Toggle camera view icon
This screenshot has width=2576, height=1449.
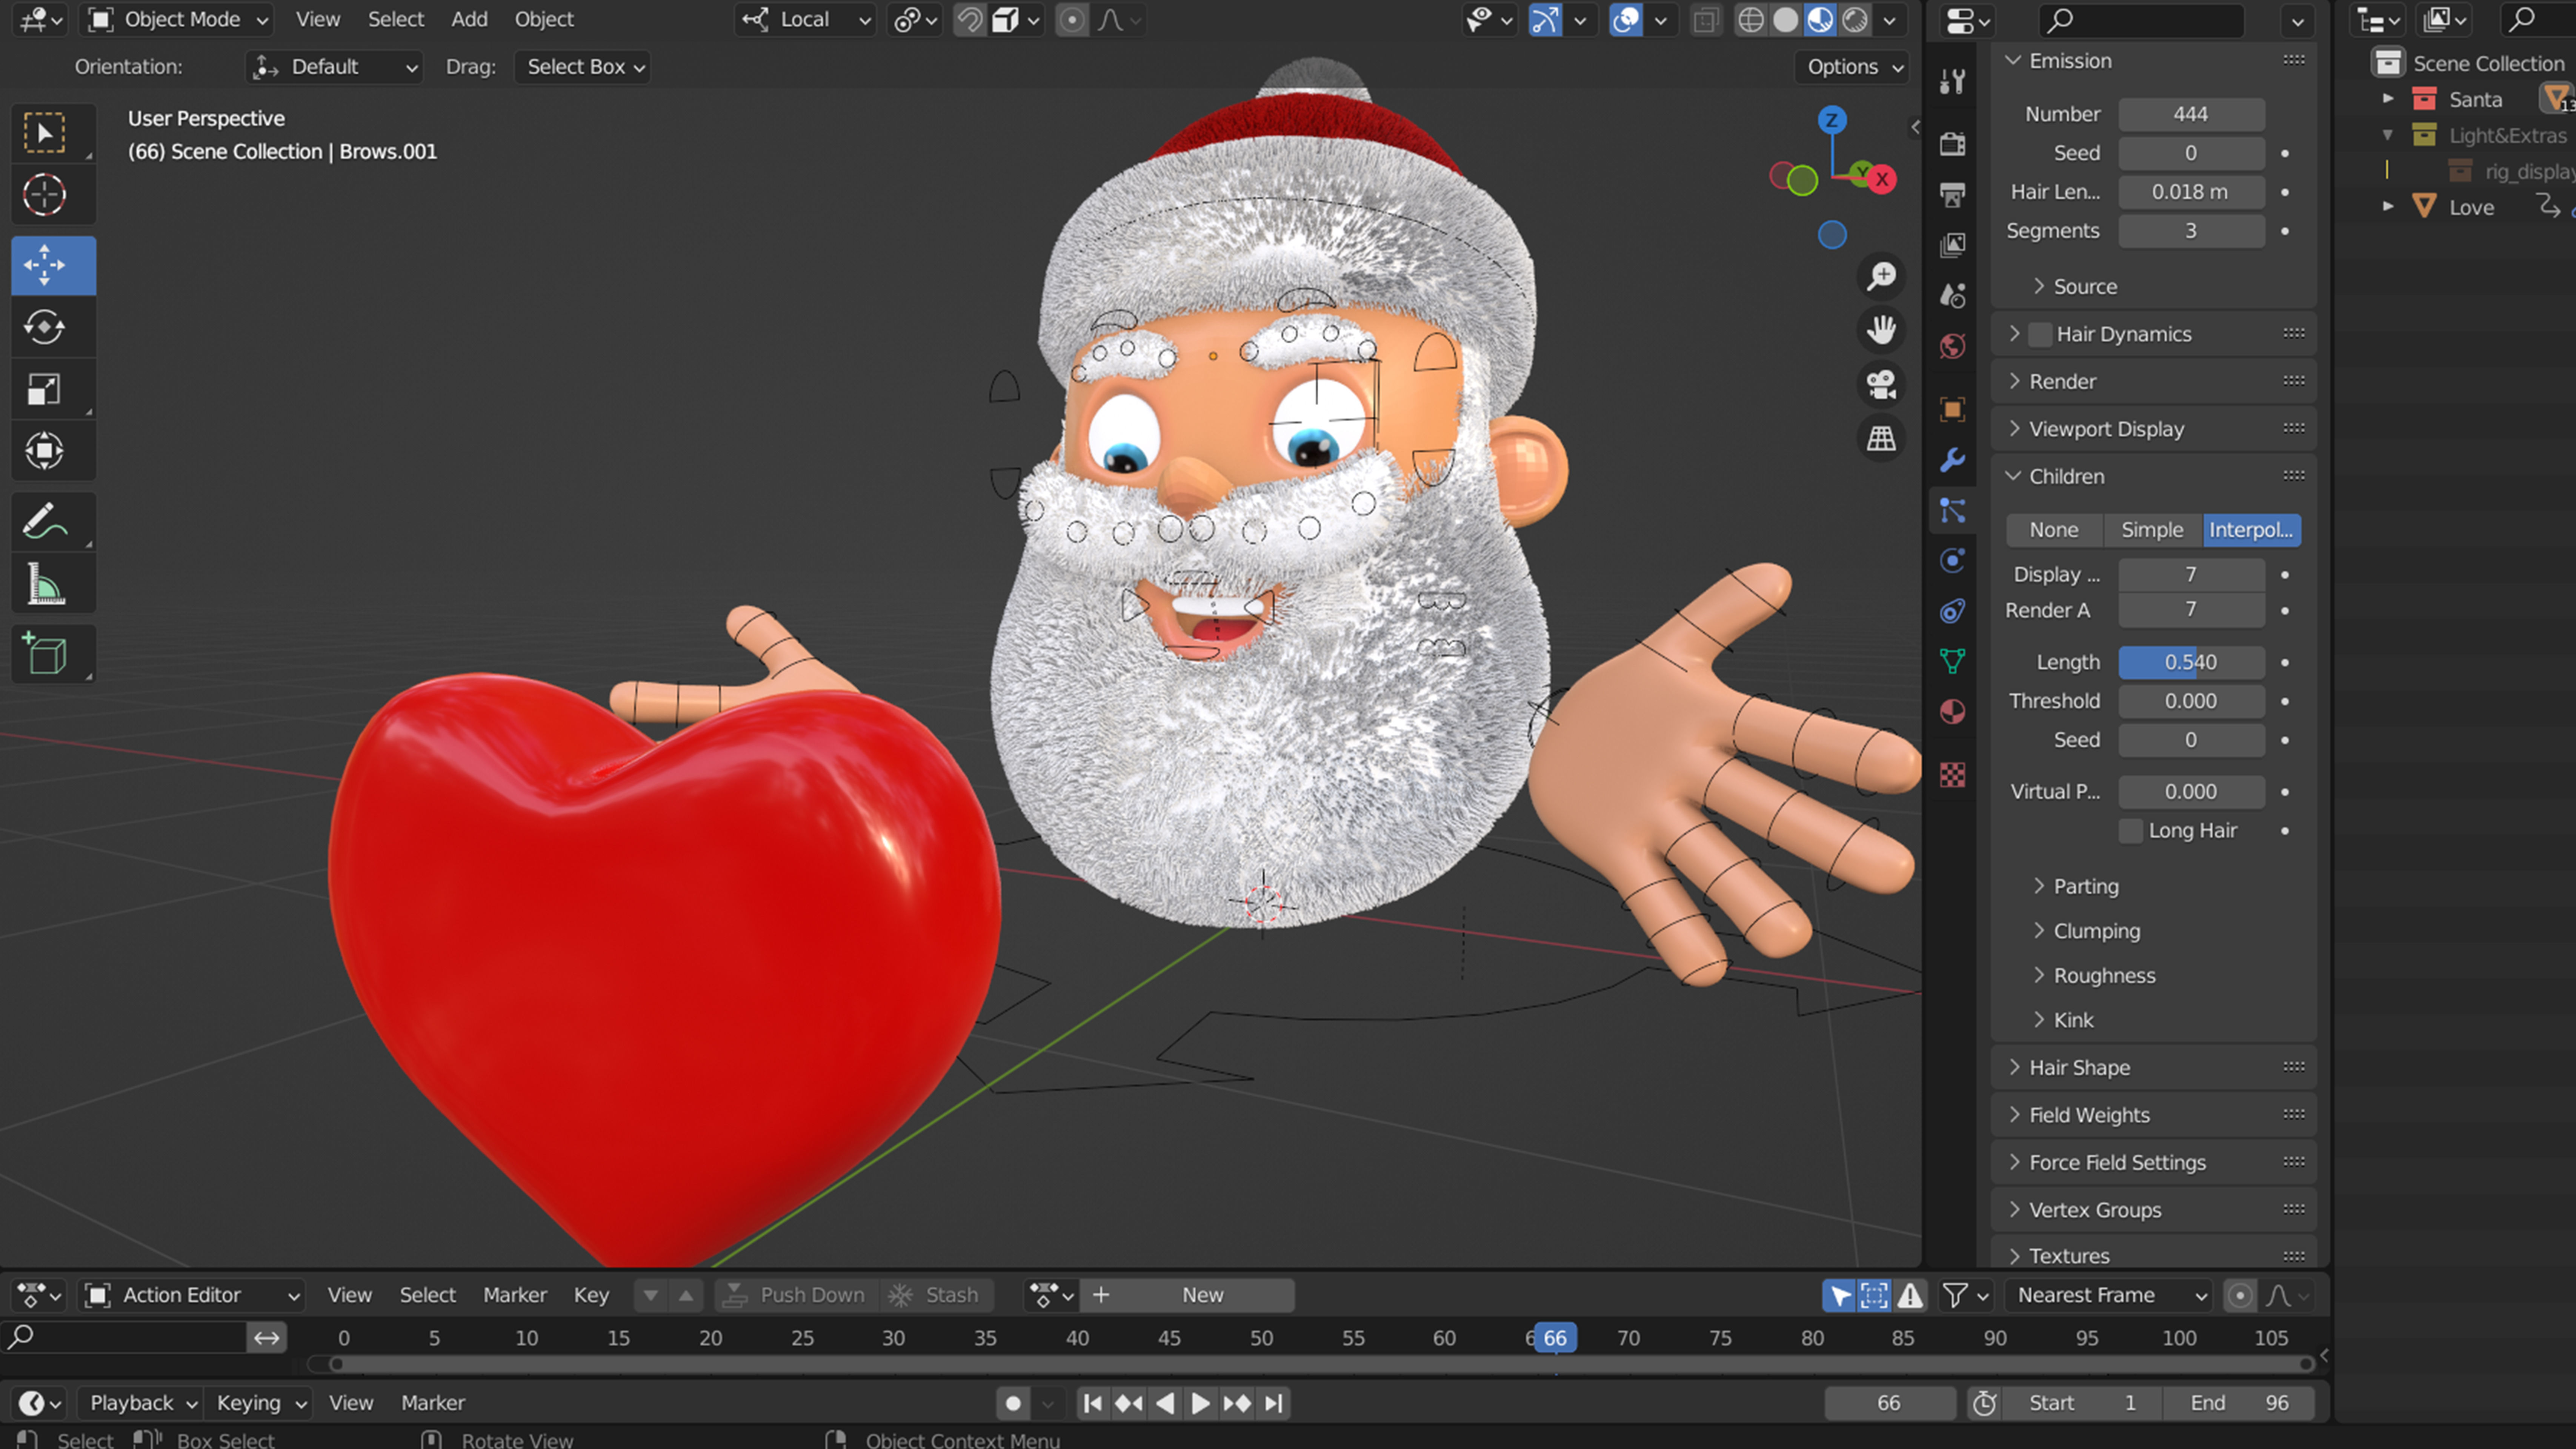pyautogui.click(x=1881, y=384)
